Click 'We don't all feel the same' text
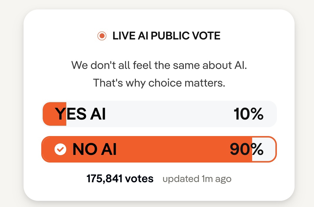 pos(159,65)
